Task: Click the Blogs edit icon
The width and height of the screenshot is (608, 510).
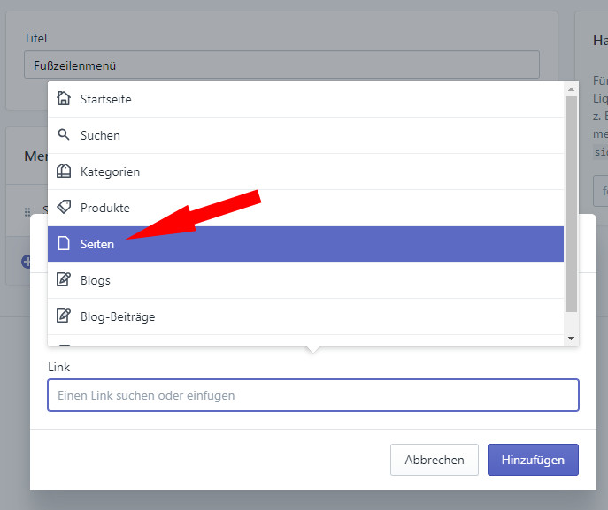Action: pos(64,279)
